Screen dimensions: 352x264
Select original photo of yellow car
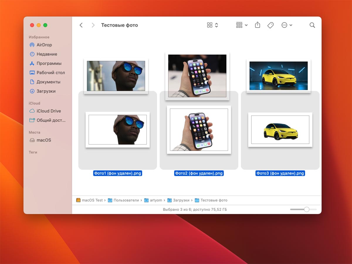tap(278, 76)
